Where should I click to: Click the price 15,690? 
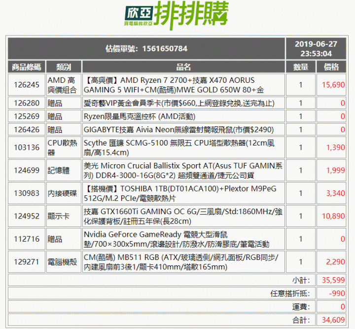[333, 85]
